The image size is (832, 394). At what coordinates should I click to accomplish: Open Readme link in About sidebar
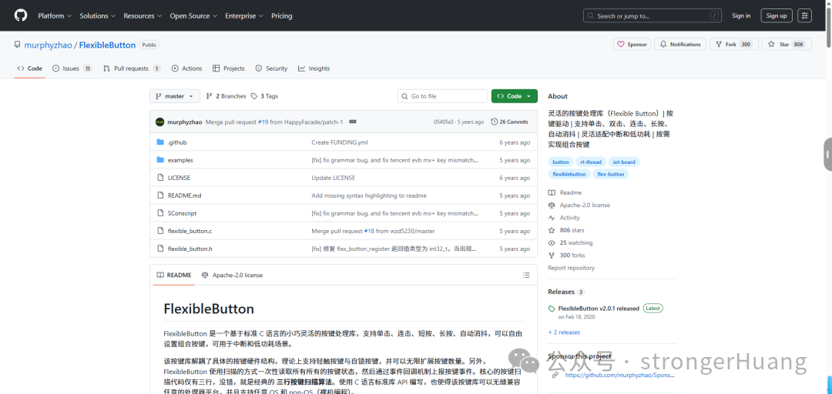[x=565, y=192]
